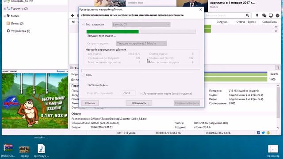Click the details pane scrollbar up arrow
The height and width of the screenshot is (159, 283).
coord(278,85)
